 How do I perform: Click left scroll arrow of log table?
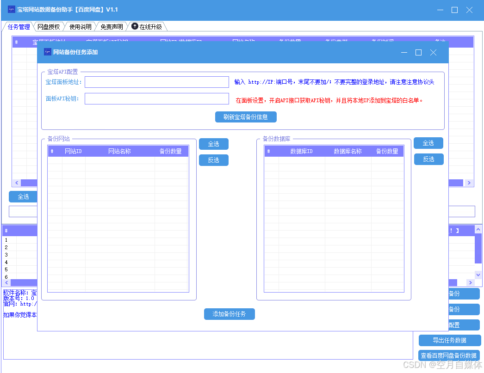[6, 282]
